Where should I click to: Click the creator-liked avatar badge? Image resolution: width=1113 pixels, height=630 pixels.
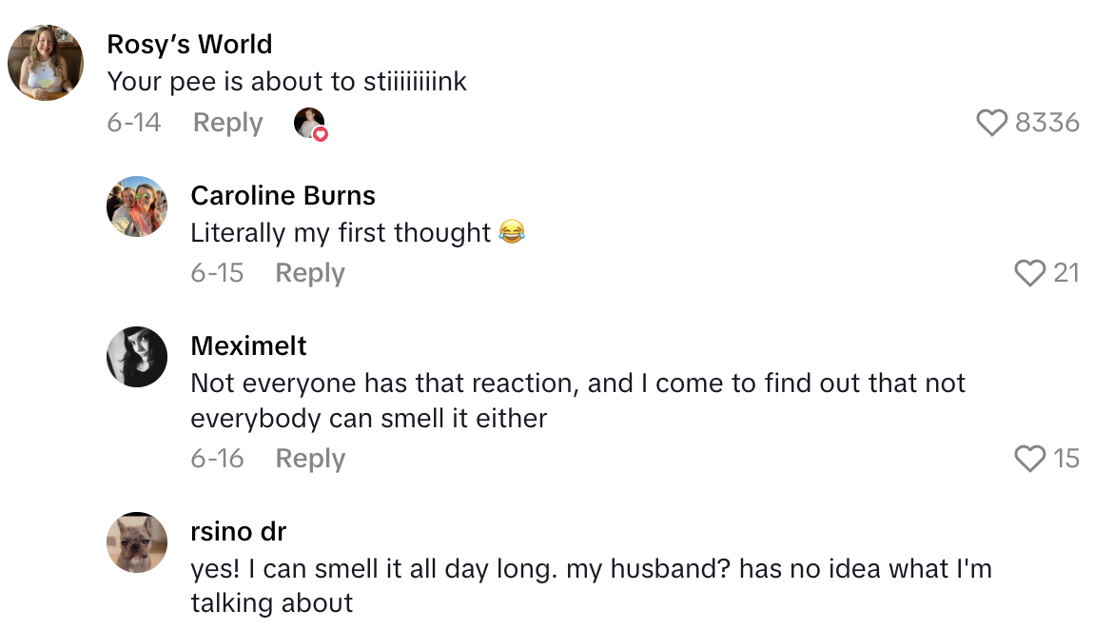[x=310, y=124]
